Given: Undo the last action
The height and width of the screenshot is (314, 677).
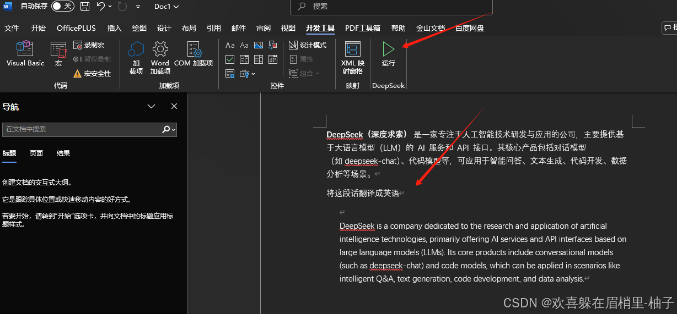Looking at the screenshot, I should pyautogui.click(x=100, y=7).
